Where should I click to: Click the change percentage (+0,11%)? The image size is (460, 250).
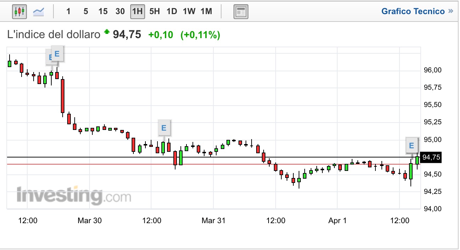point(200,35)
